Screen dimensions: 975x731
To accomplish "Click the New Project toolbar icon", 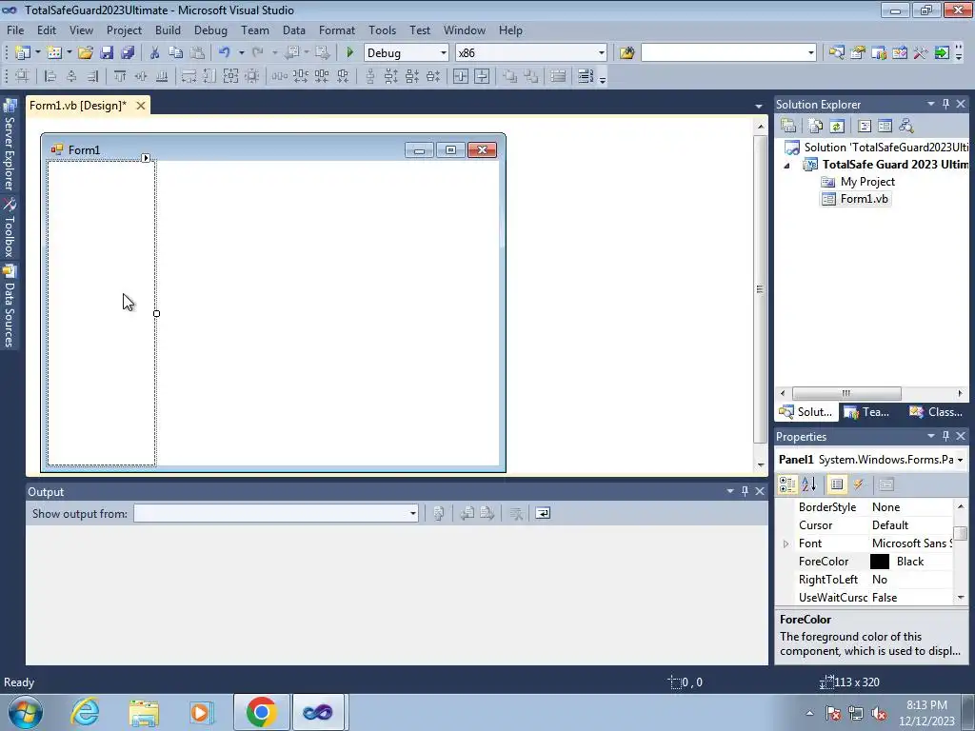I will [x=23, y=53].
